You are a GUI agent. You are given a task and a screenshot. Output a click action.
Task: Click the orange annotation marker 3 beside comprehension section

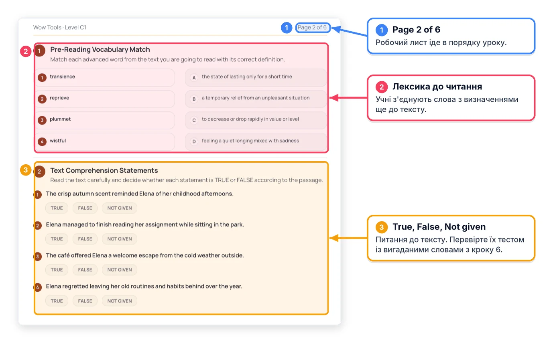coord(26,170)
